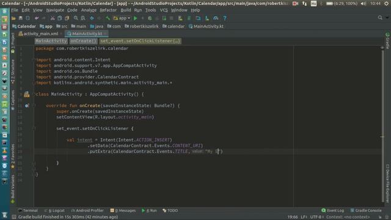391x220 pixels.
Task: Open the Build menu
Action: tap(126, 10)
